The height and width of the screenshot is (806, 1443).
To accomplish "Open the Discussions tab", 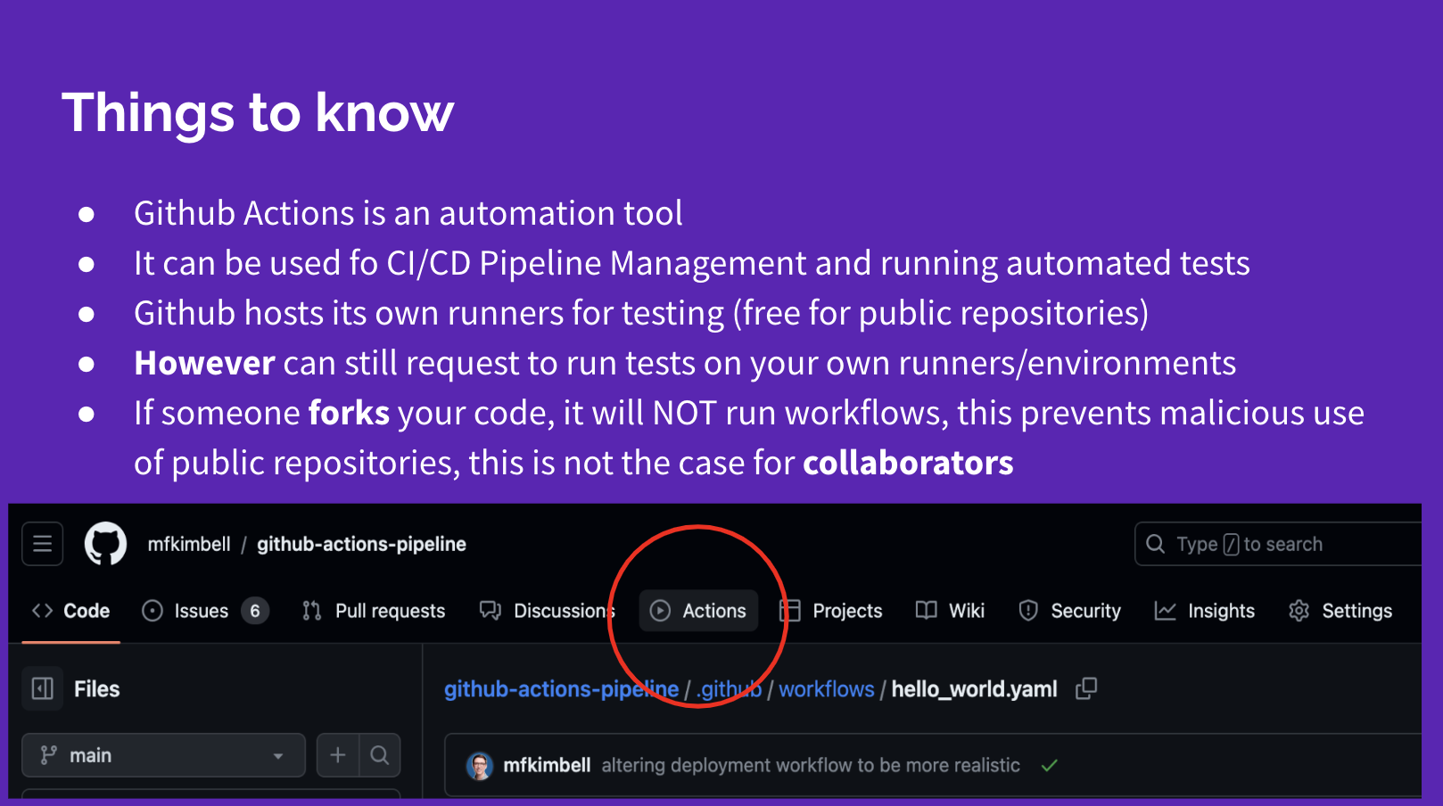I will pyautogui.click(x=547, y=611).
